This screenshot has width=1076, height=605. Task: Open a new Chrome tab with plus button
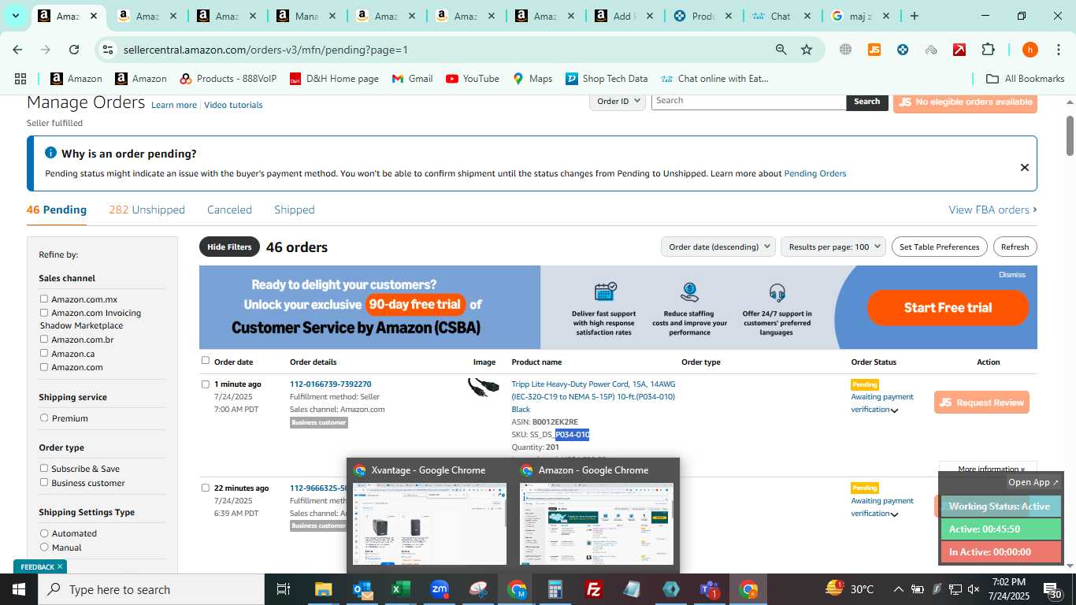click(x=915, y=16)
